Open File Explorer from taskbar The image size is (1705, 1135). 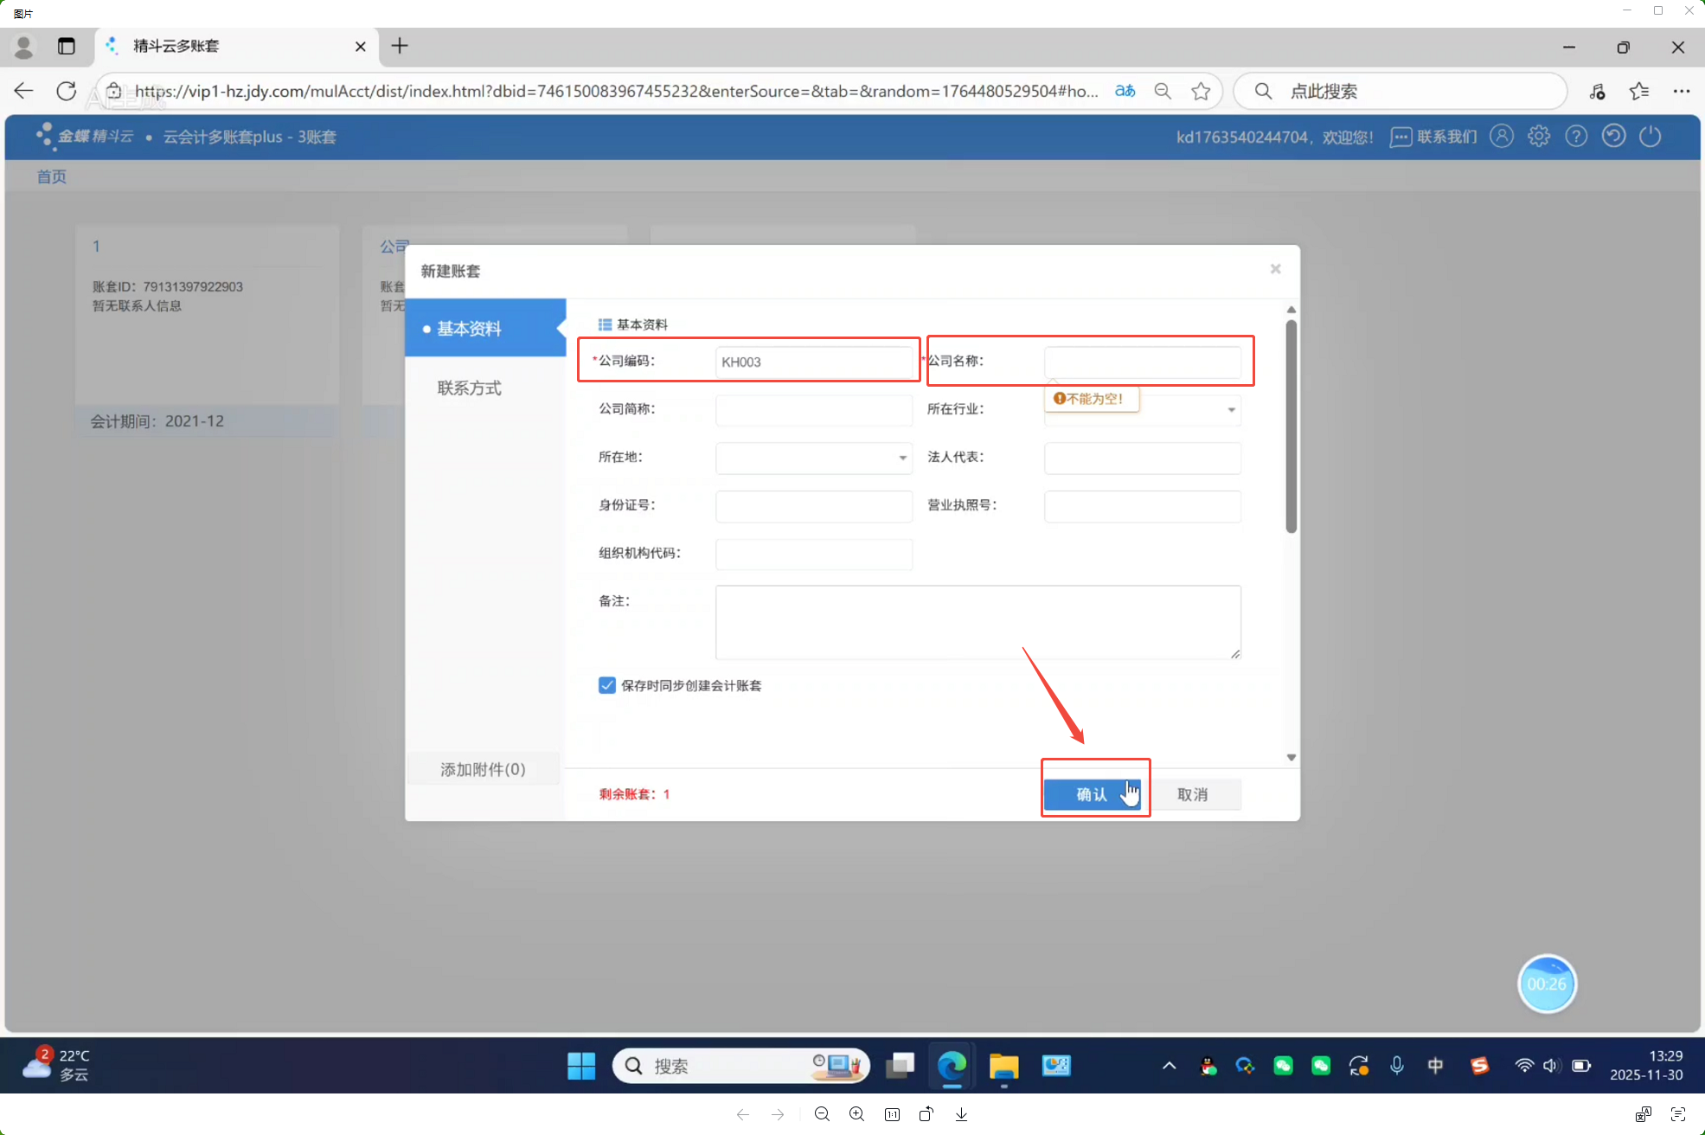(1003, 1066)
